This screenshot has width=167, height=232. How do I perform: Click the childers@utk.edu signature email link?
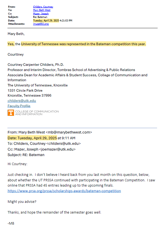point(22,101)
